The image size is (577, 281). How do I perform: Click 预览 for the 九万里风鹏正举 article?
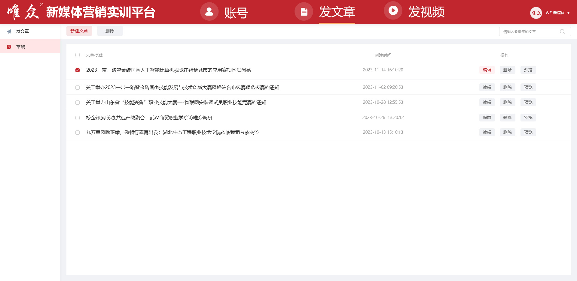(528, 132)
